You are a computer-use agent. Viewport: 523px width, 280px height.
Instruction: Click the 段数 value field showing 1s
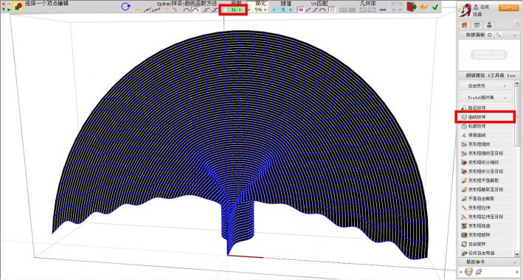point(234,10)
